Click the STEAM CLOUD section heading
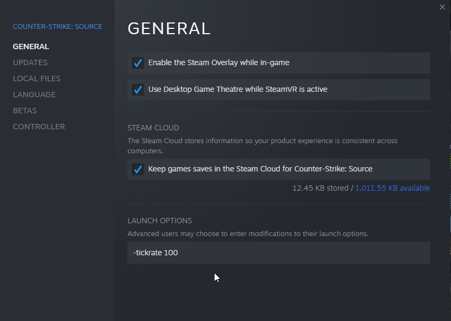 pyautogui.click(x=153, y=128)
